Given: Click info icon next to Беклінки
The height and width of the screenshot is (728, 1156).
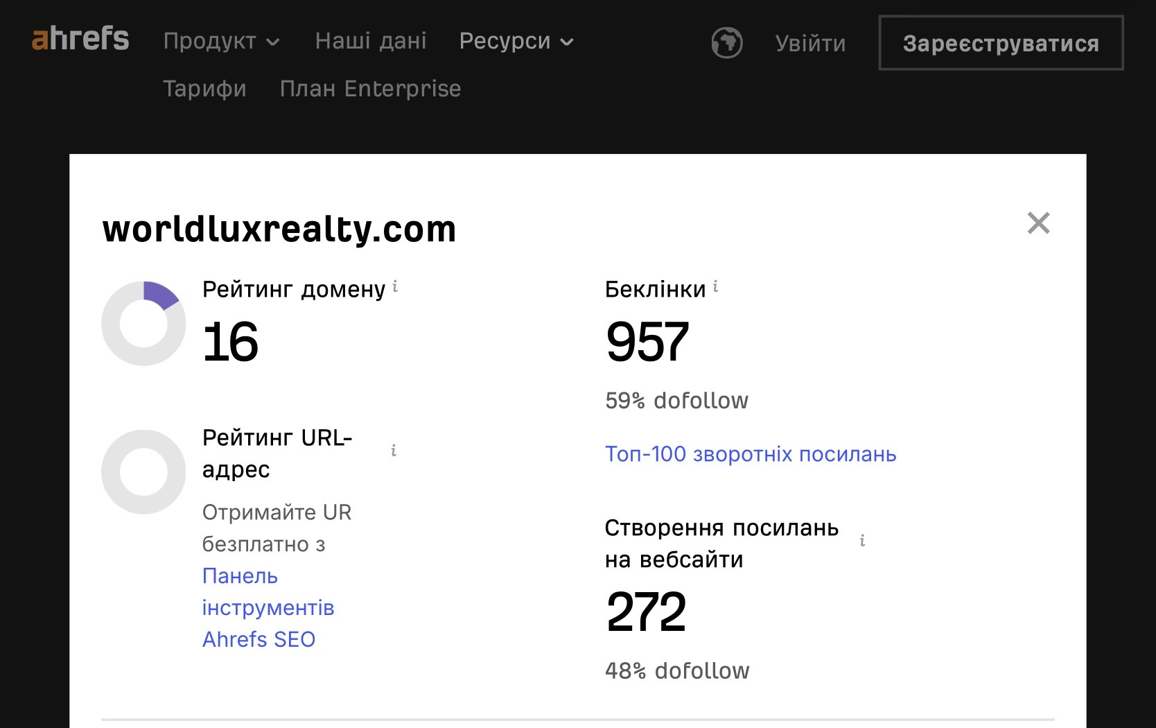Looking at the screenshot, I should [715, 286].
